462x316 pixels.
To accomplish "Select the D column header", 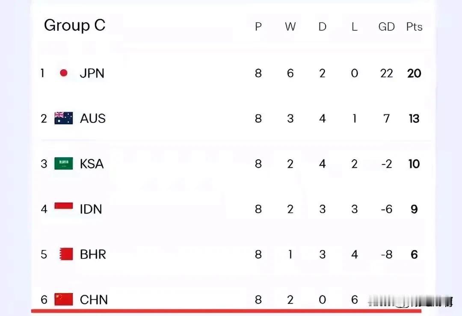I will click(323, 27).
